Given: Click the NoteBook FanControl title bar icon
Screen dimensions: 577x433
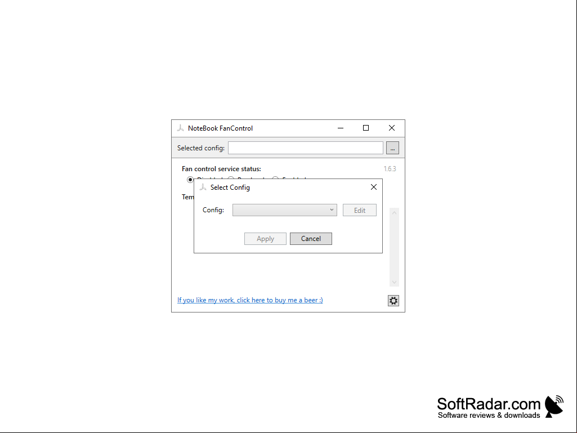Looking at the screenshot, I should click(x=180, y=128).
